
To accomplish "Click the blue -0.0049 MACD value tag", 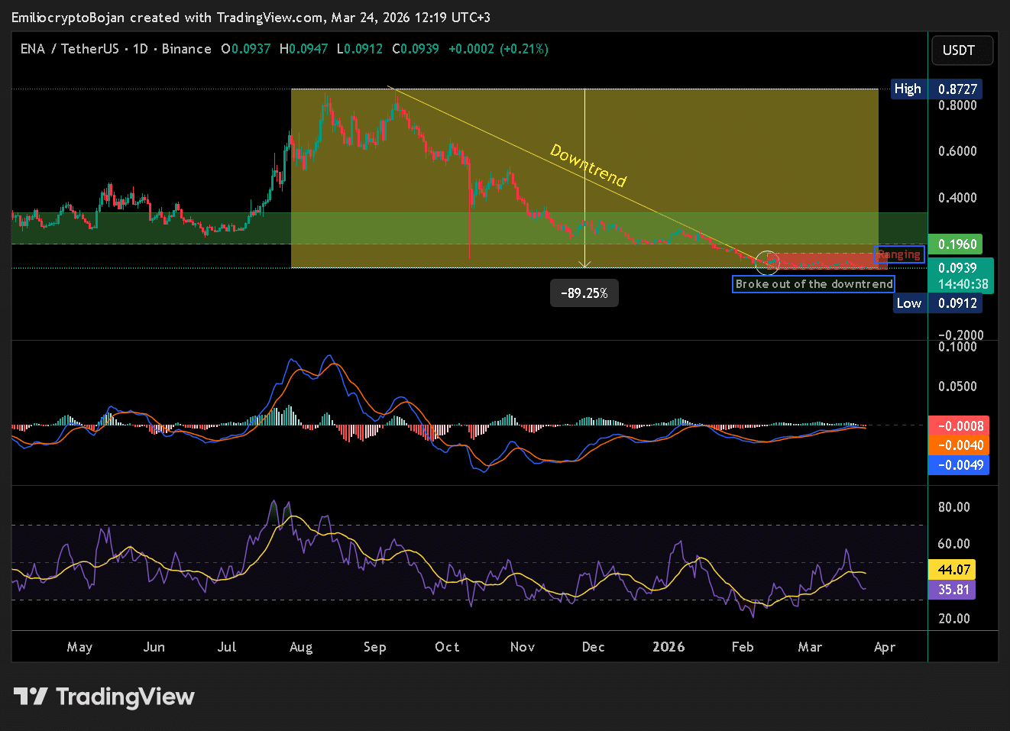I will 959,465.
